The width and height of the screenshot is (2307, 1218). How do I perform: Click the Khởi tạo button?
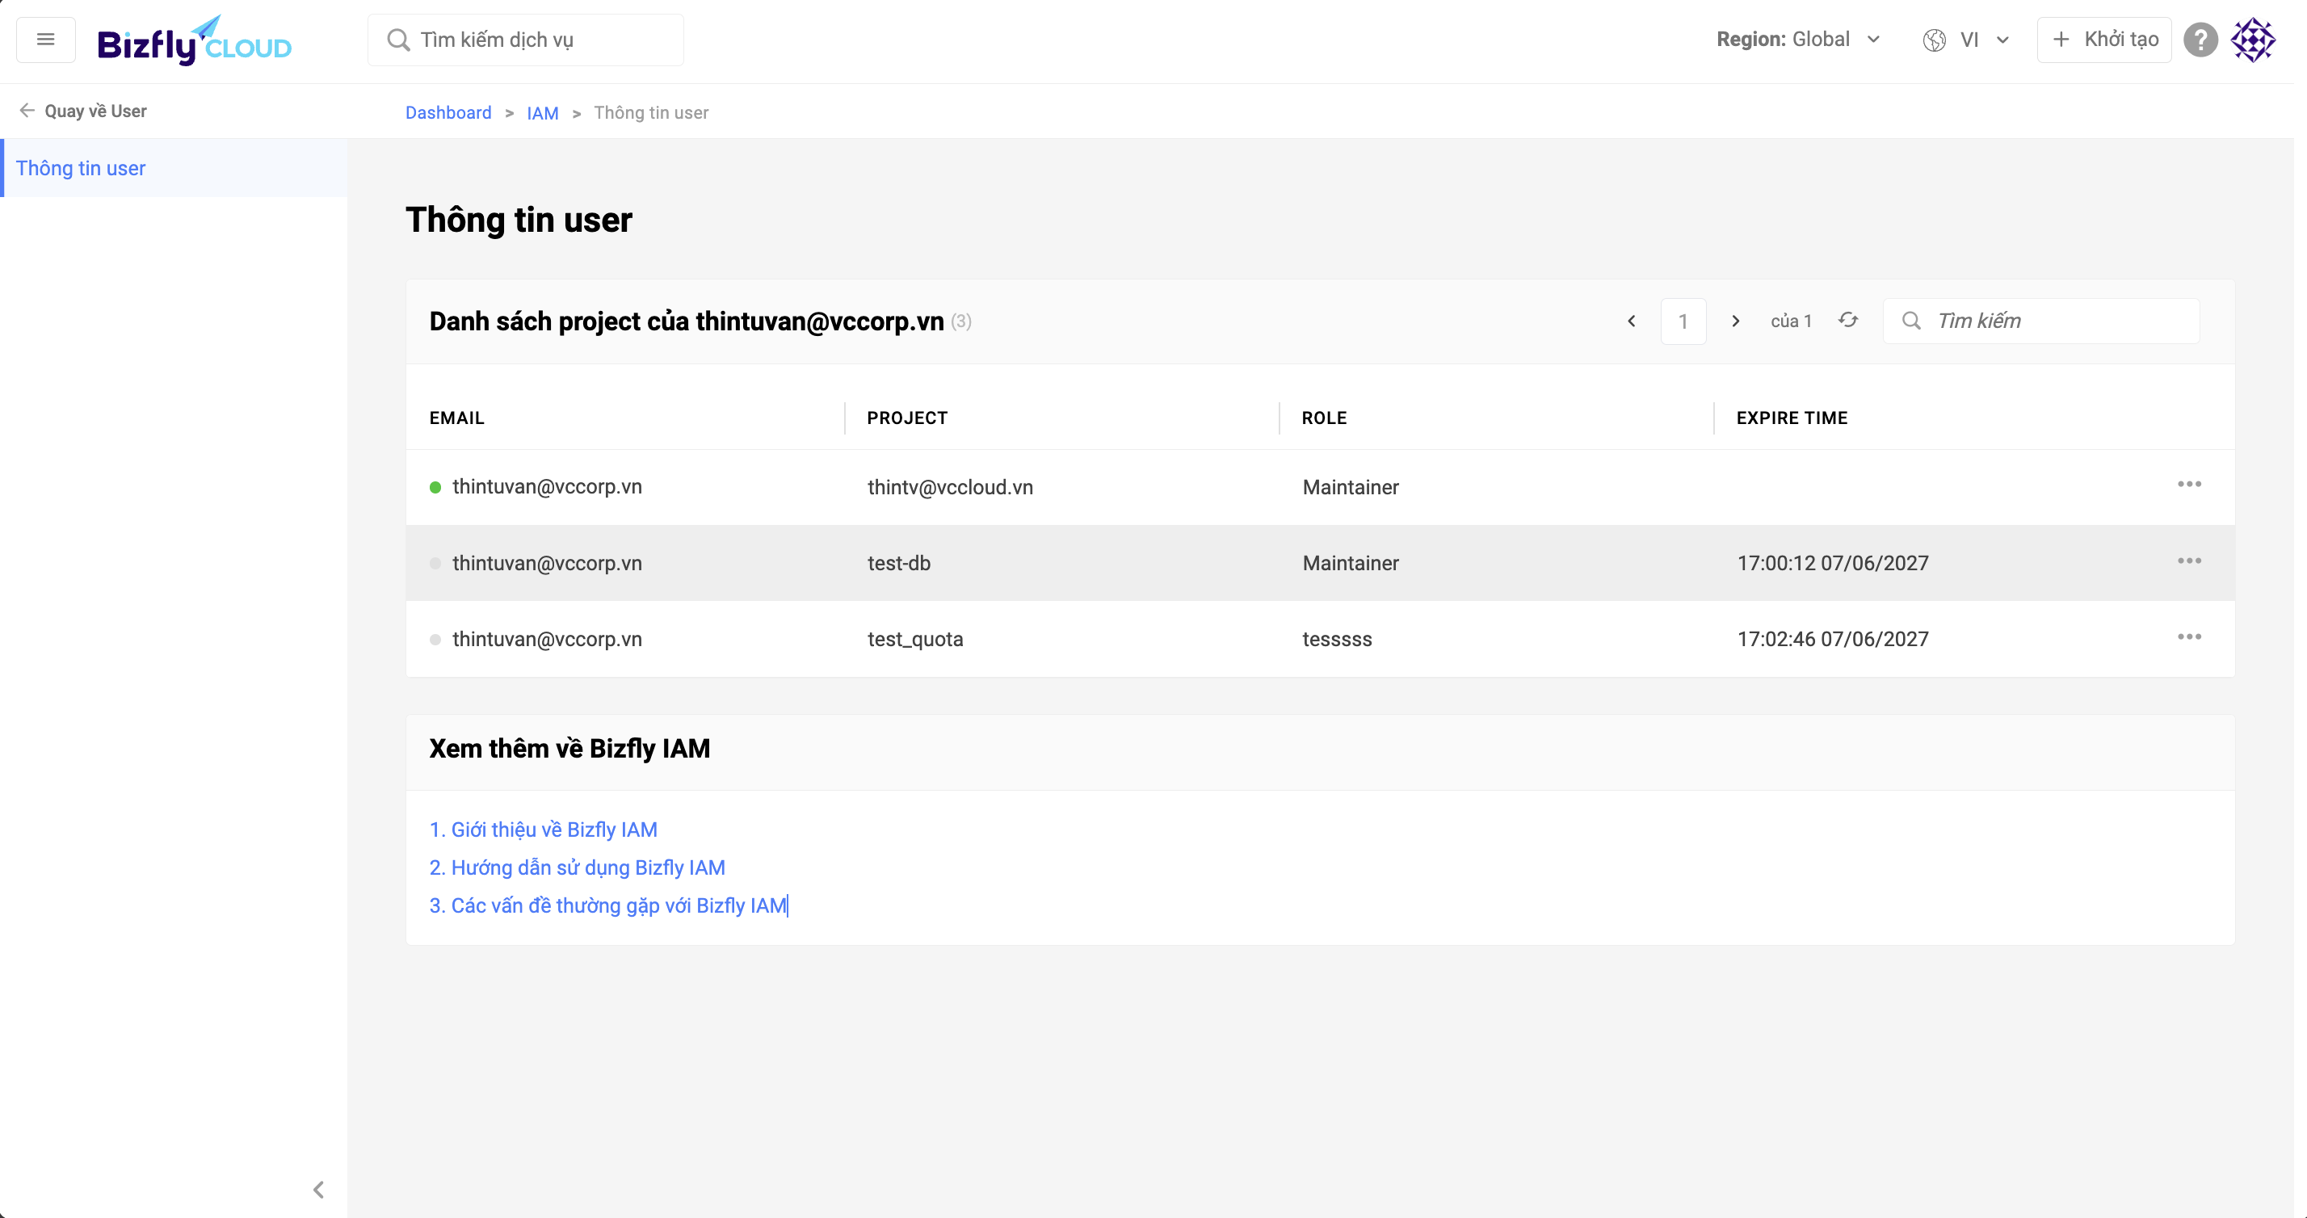pos(2103,40)
